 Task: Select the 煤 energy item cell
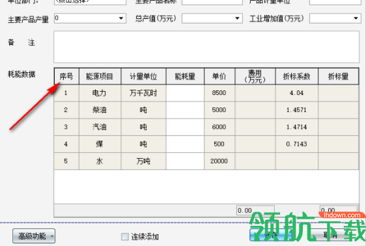100,144
